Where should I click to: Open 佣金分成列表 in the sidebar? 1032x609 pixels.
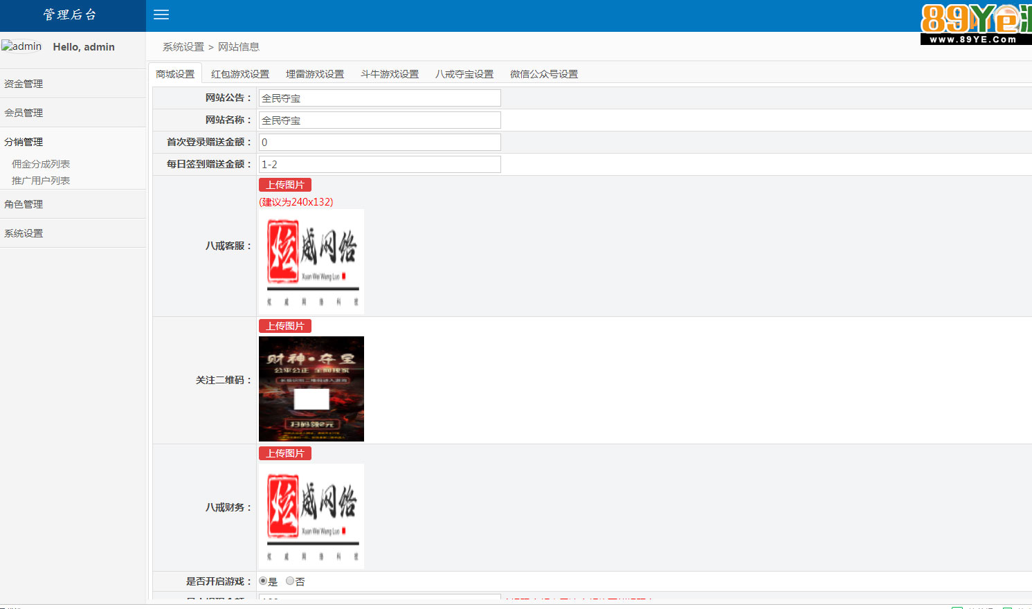(x=41, y=164)
